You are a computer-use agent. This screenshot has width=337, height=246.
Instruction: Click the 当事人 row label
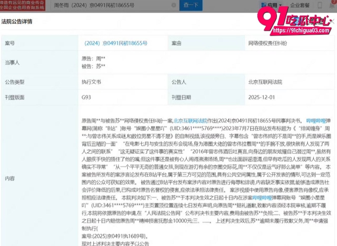12,63
